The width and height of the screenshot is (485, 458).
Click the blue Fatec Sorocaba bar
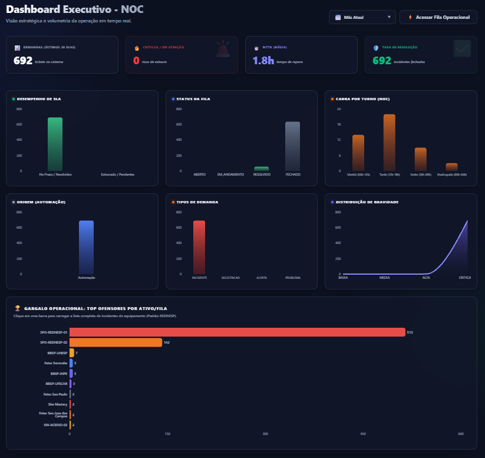71,363
